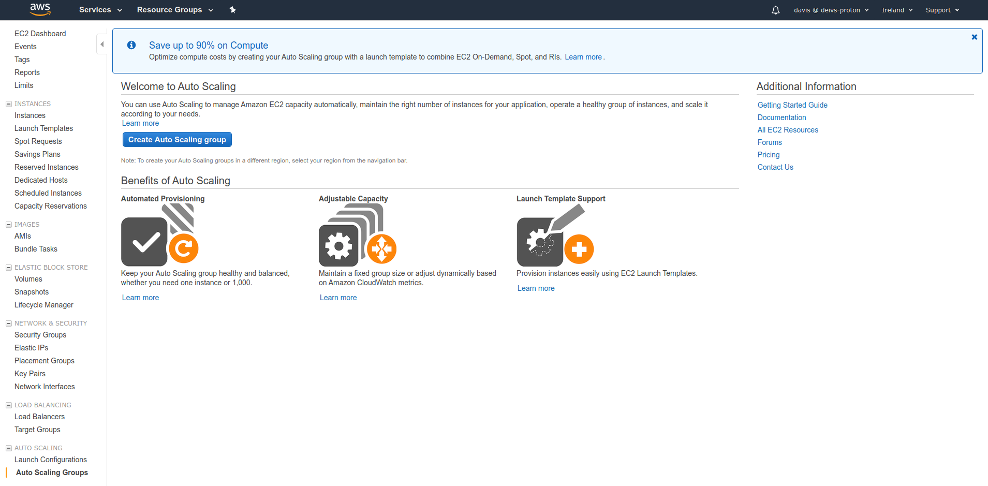Open Capacity Reservations

(x=51, y=206)
